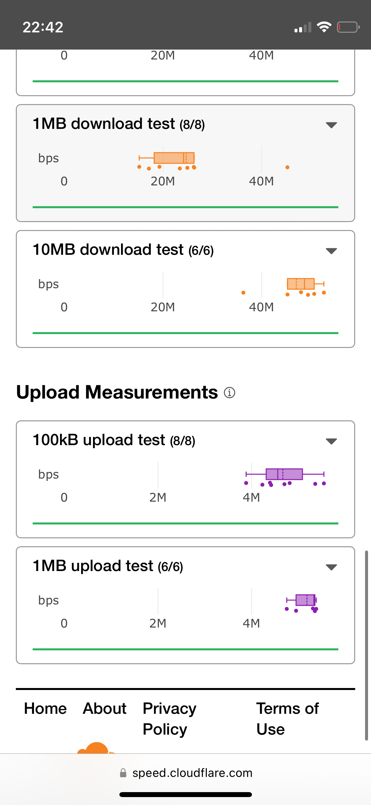This screenshot has height=805, width=371.
Task: Open the Privacy Policy link
Action: pyautogui.click(x=170, y=719)
